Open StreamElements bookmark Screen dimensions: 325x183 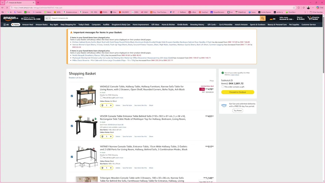(218, 12)
